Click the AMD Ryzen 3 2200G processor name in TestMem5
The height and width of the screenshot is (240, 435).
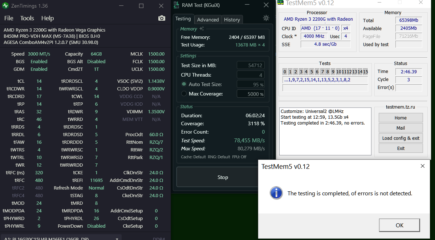click(318, 19)
